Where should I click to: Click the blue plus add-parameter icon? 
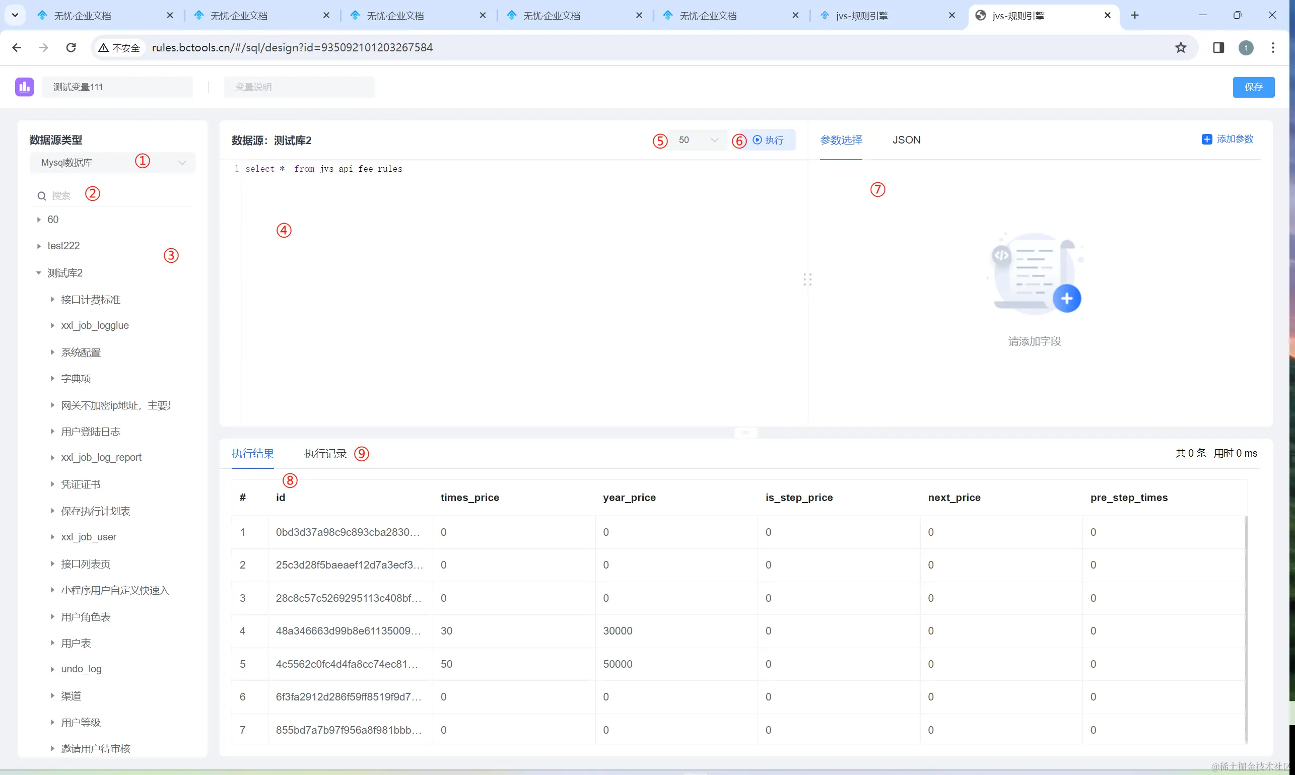point(1206,139)
